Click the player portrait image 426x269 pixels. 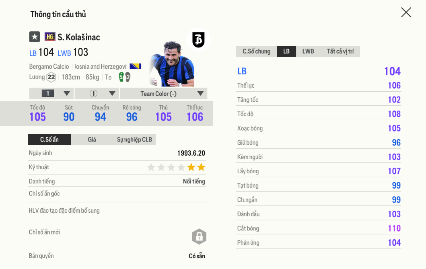[x=172, y=64]
